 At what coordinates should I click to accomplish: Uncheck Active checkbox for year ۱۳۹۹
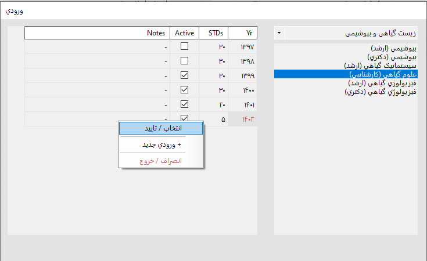184,75
